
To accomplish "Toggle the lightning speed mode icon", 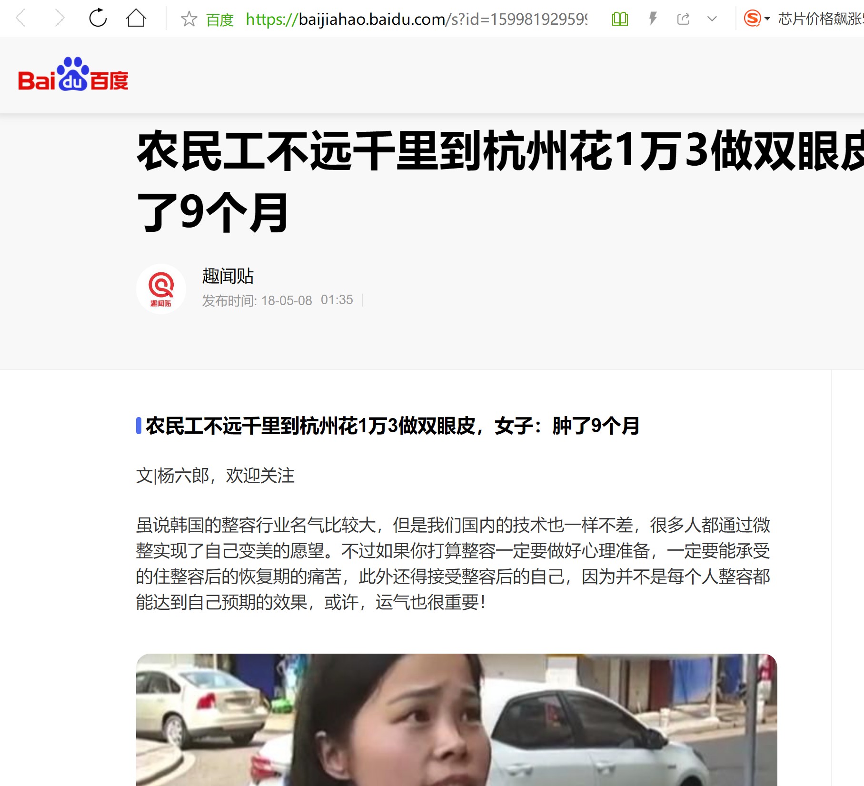I will point(653,19).
